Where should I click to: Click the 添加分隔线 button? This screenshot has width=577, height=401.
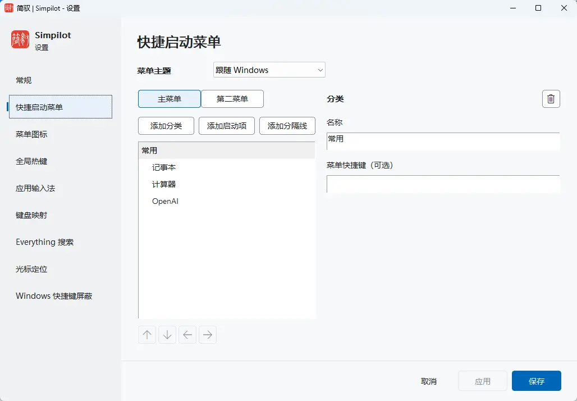[x=287, y=126]
